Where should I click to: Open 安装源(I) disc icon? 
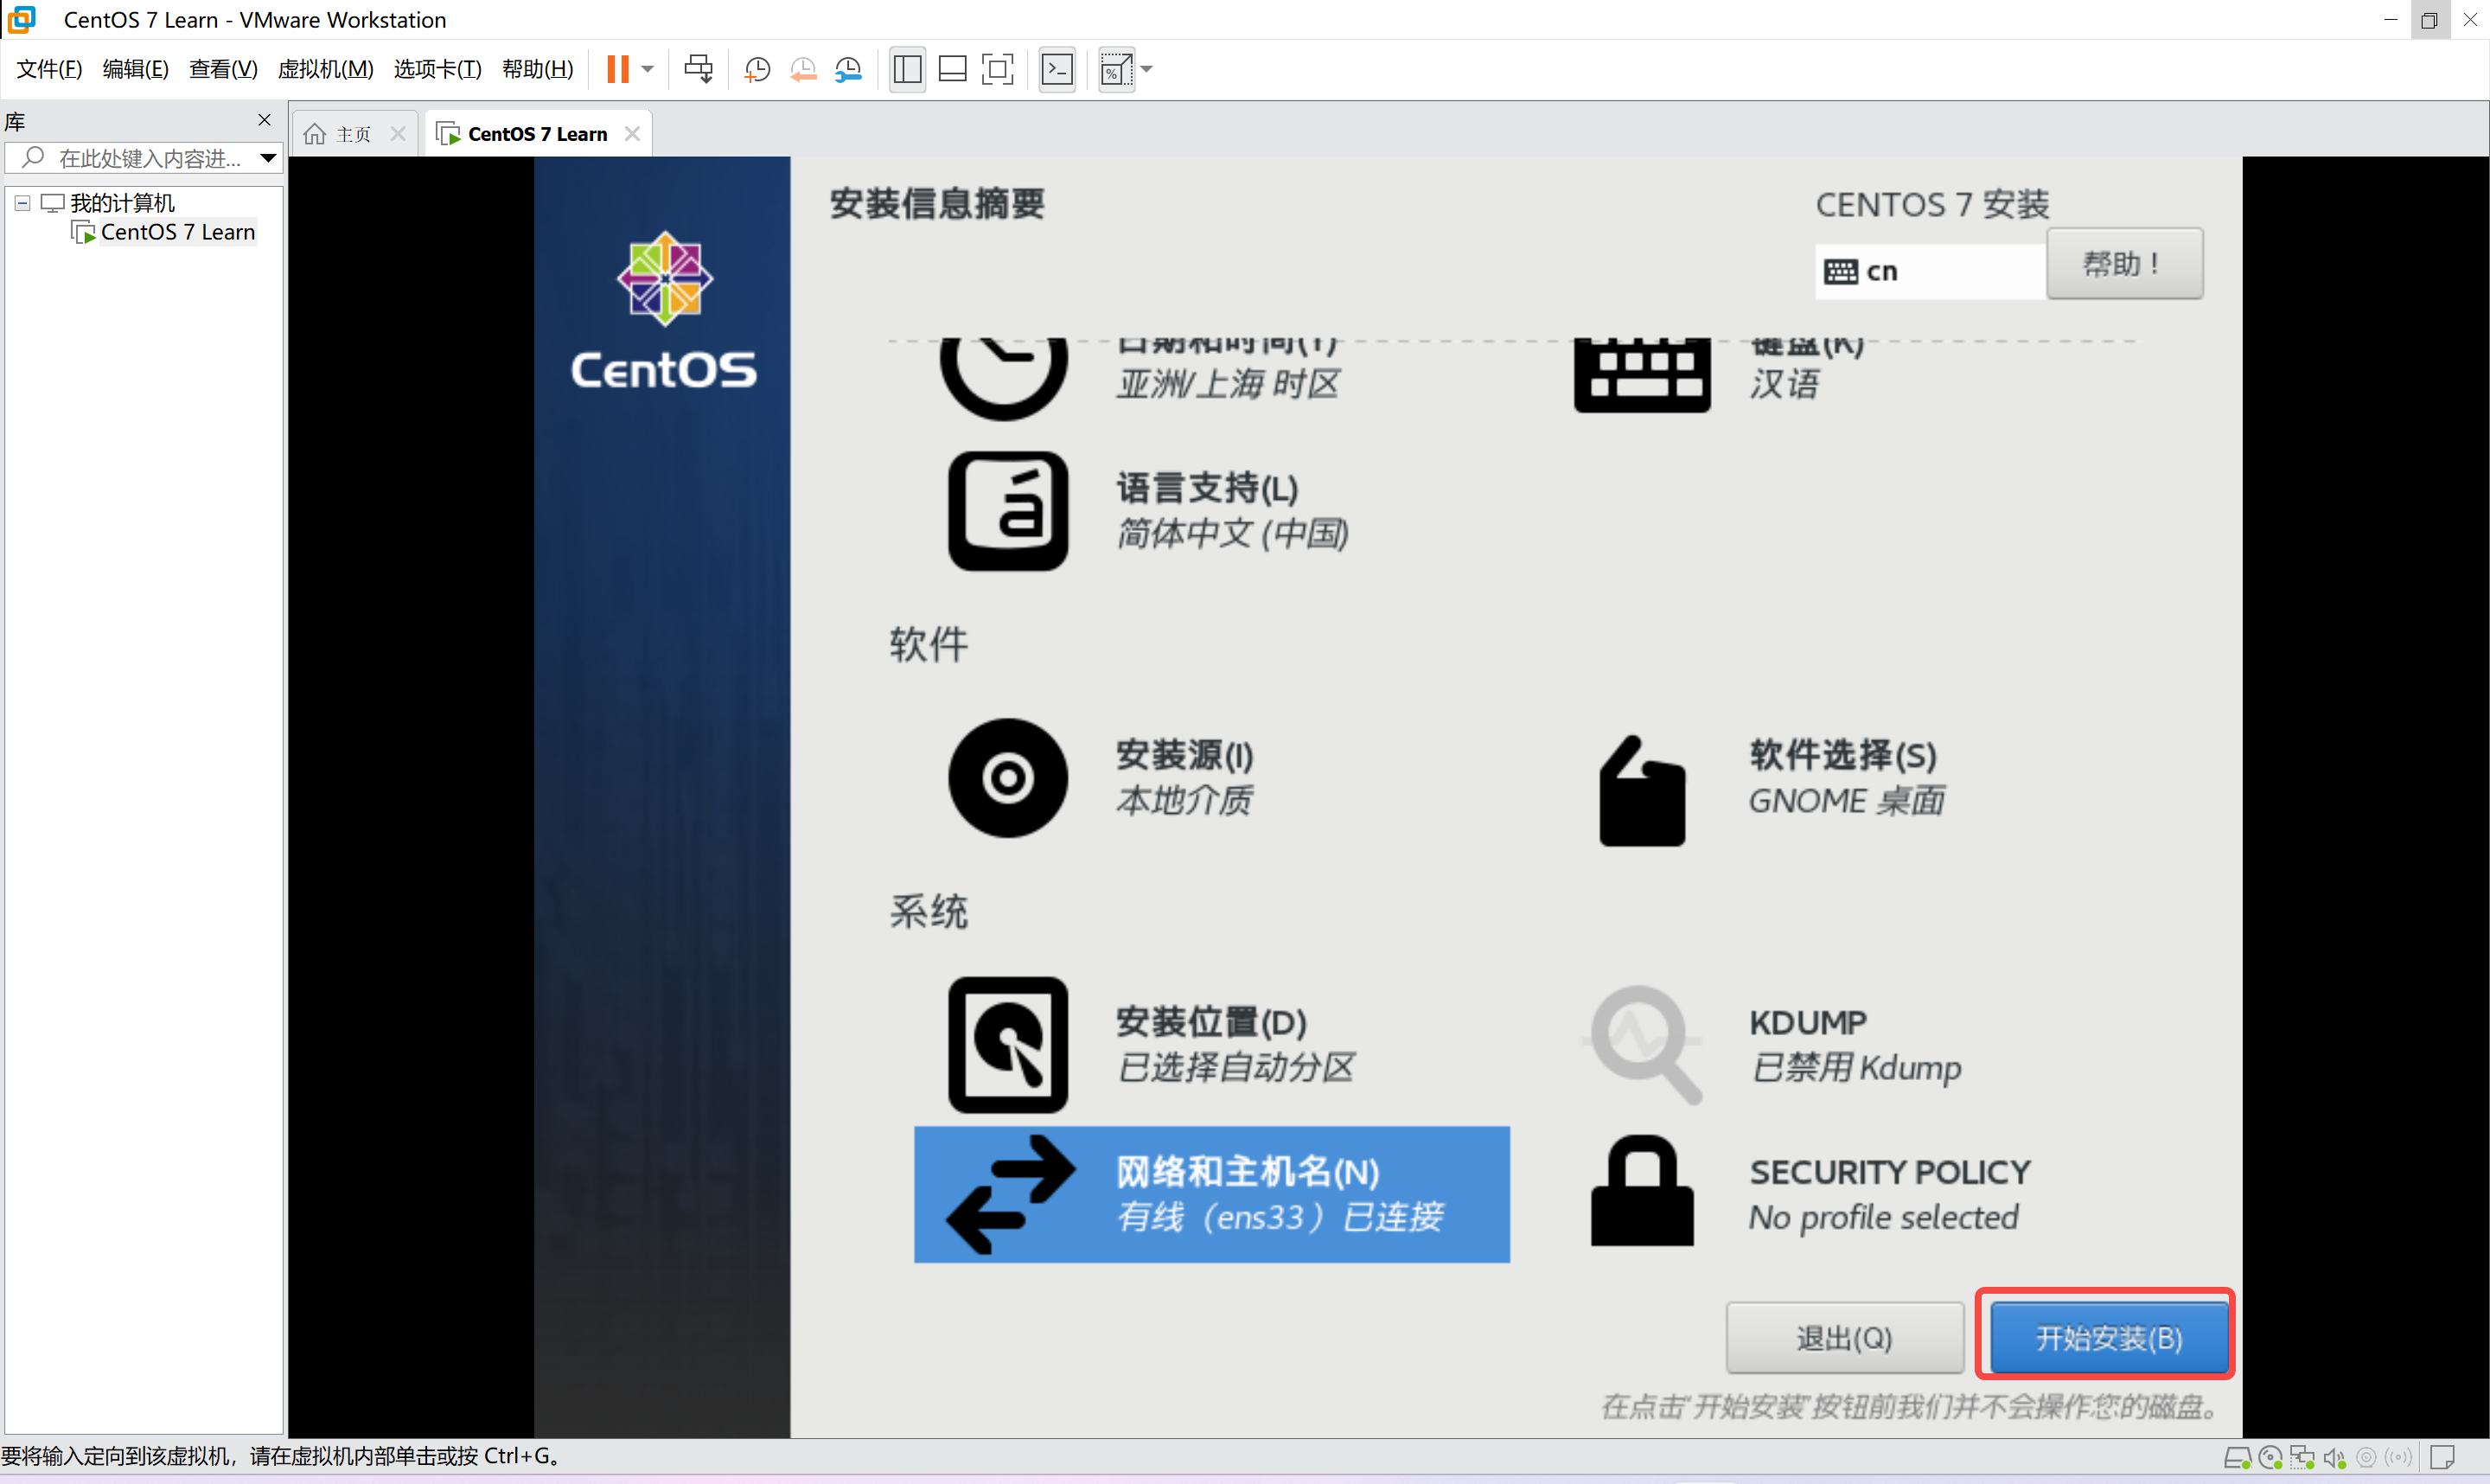point(1007,778)
